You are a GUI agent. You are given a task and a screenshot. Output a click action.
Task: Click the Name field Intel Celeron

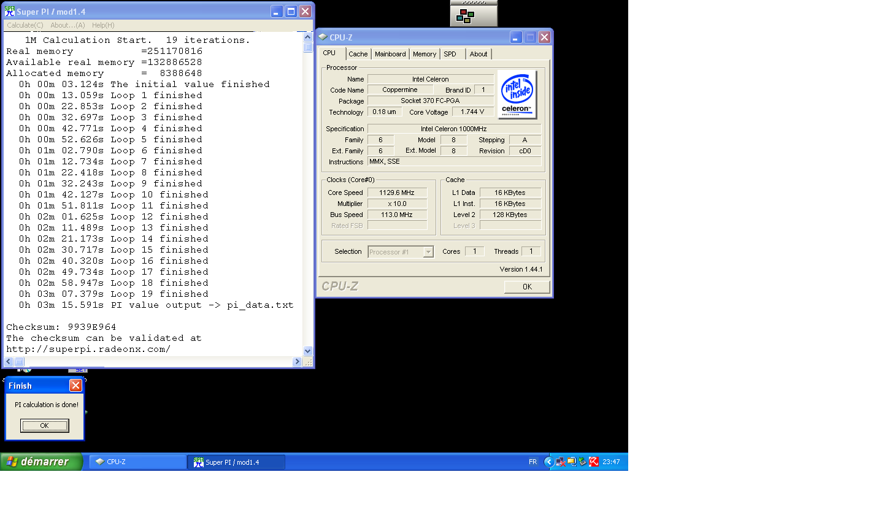pyautogui.click(x=430, y=79)
